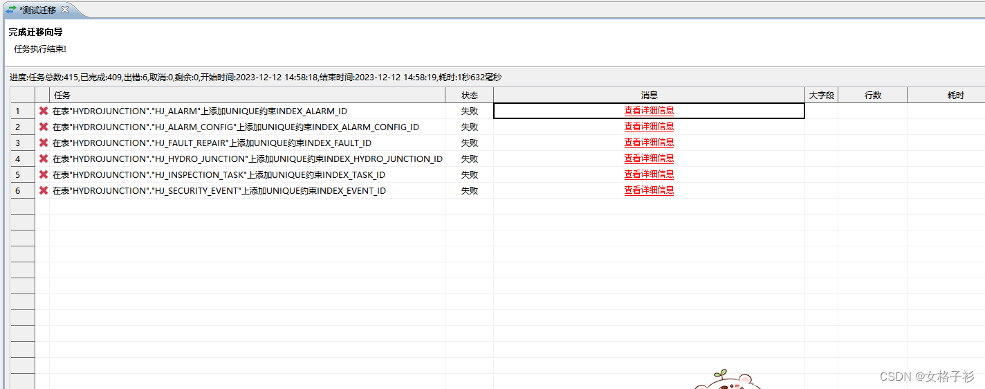
Task: Select row number 4 header
Action: coord(23,159)
